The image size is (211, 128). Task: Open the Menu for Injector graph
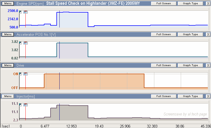click(8, 96)
